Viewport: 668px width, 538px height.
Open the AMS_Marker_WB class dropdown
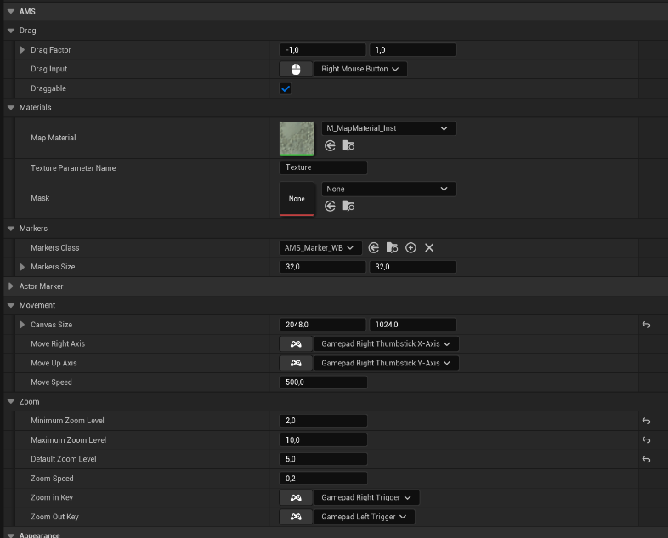320,248
